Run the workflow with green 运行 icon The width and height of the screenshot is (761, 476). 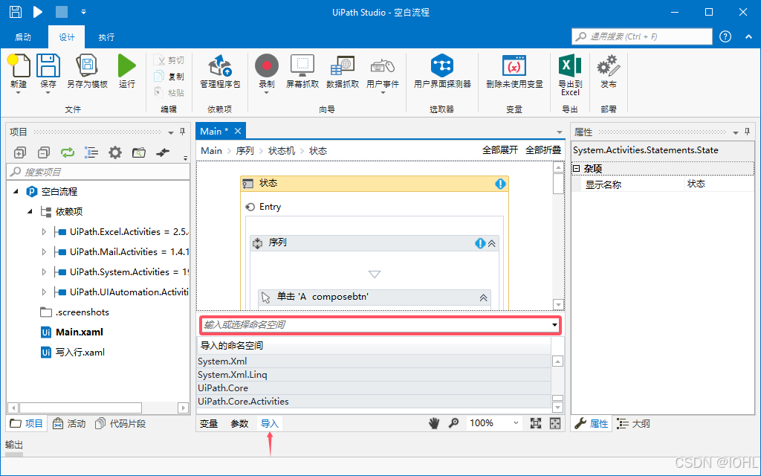(x=127, y=66)
